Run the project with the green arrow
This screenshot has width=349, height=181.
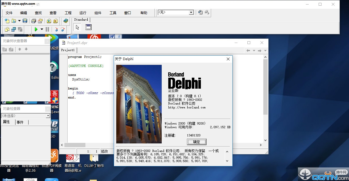(36, 29)
